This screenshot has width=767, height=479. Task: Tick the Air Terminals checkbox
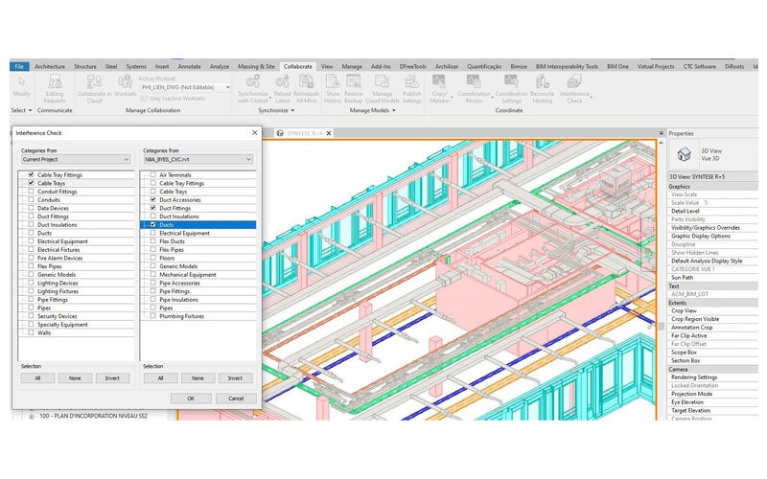click(153, 175)
